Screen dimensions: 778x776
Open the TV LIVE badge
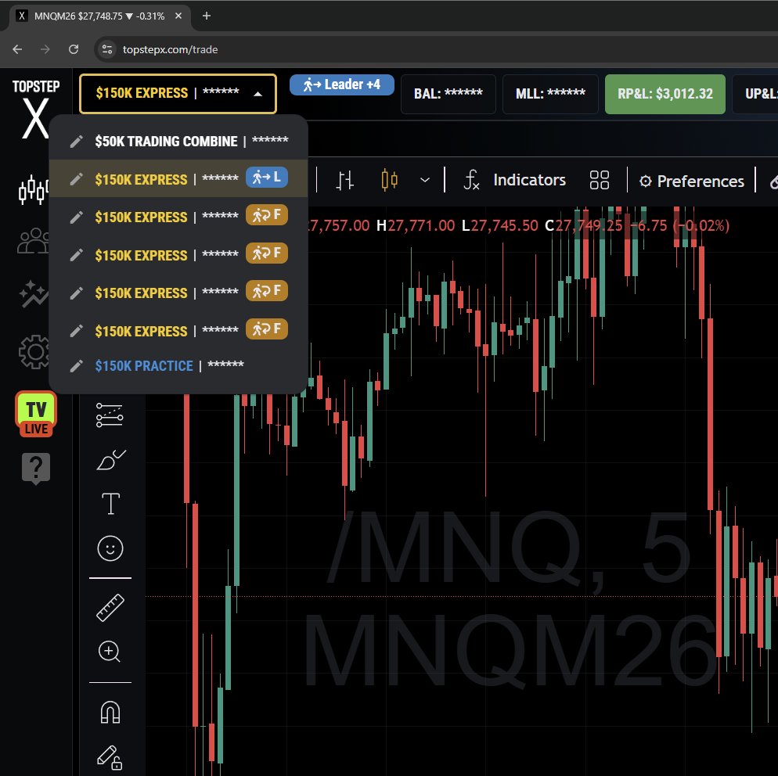coord(36,415)
